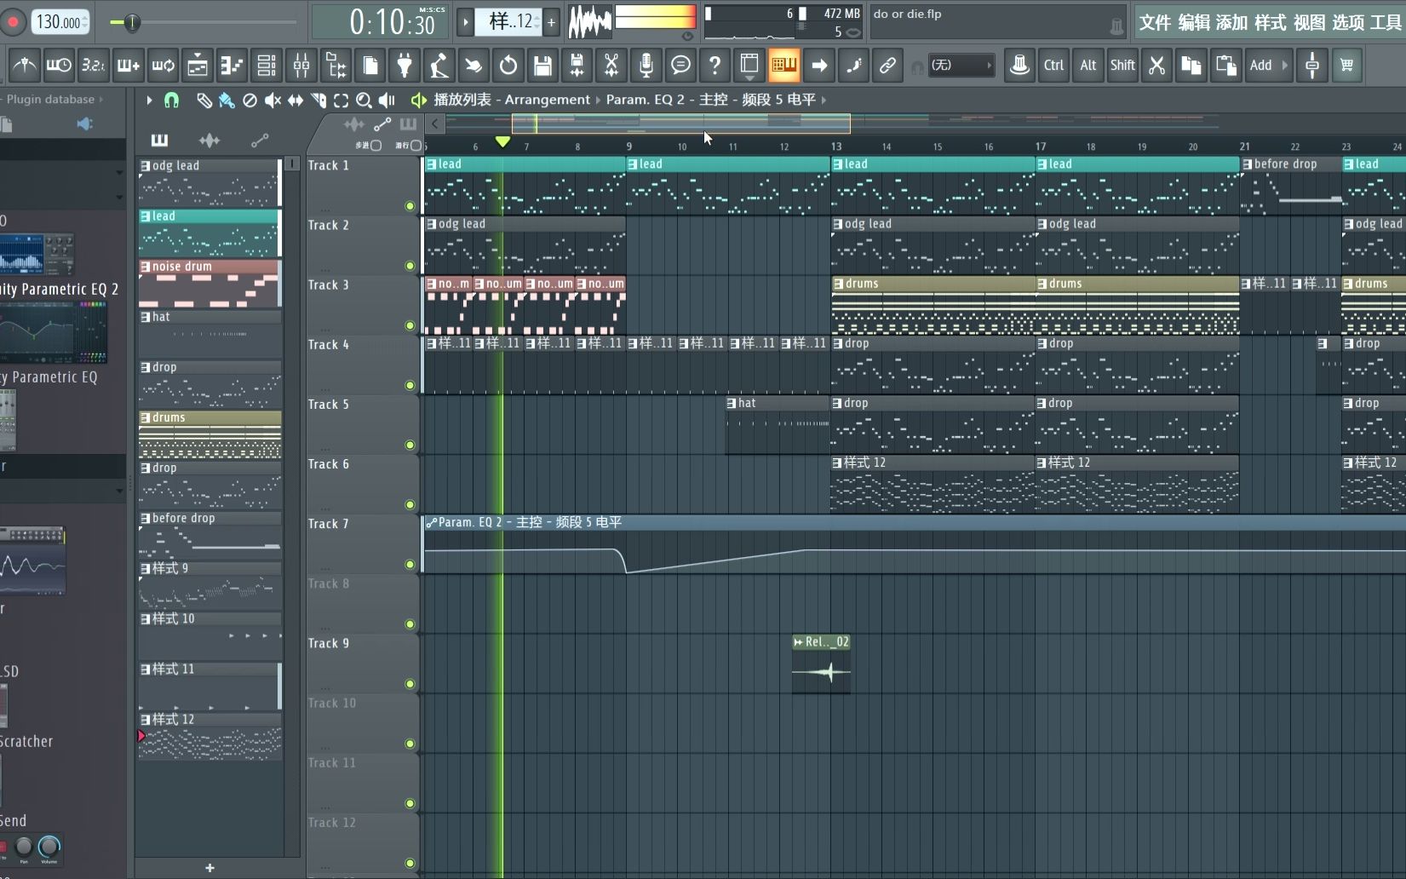Toggle wait for input to start

click(59, 65)
